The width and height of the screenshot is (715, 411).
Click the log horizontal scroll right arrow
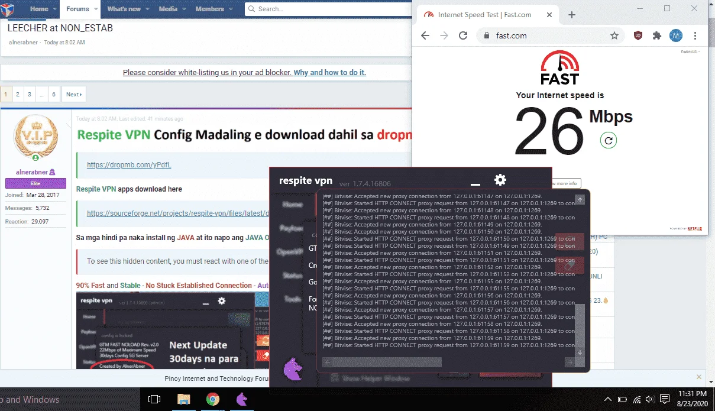pos(570,362)
